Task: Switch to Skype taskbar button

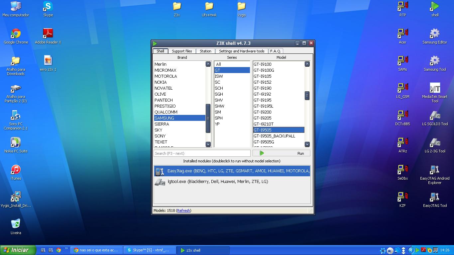Action: pyautogui.click(x=150, y=250)
